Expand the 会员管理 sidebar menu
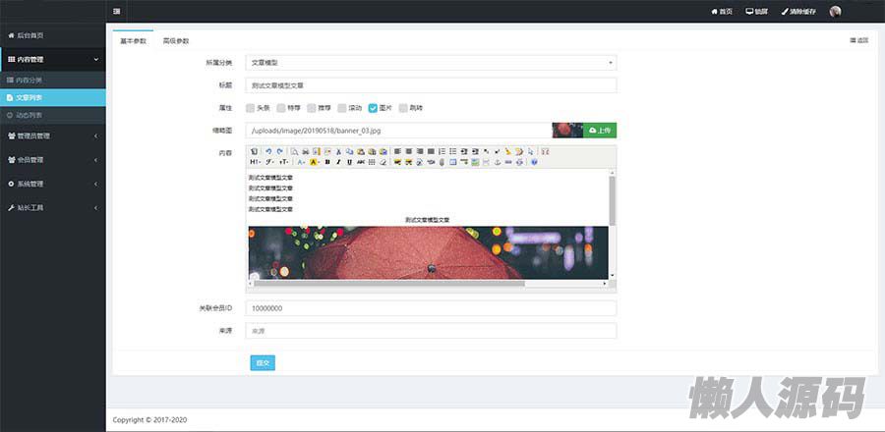This screenshot has width=885, height=432. (52, 160)
